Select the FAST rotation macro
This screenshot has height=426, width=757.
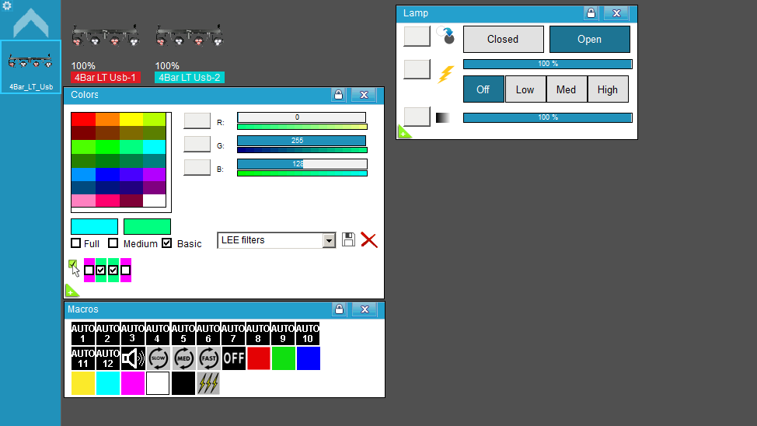[x=208, y=358]
